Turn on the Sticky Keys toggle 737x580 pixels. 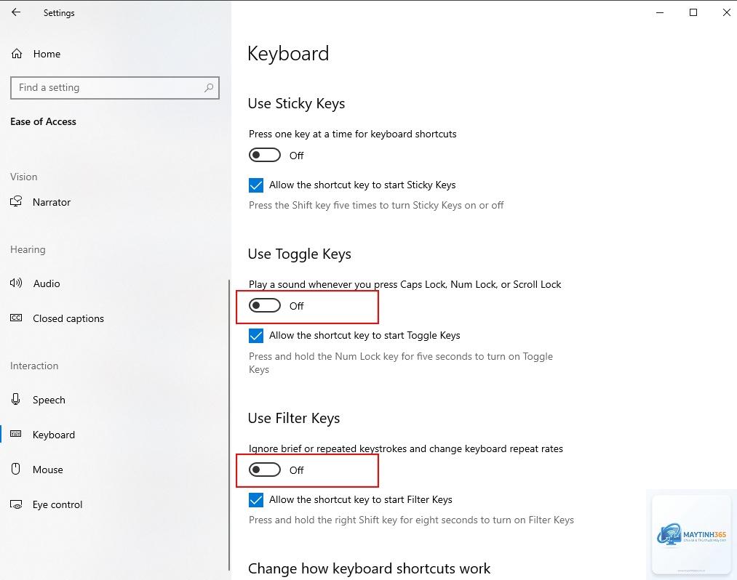tap(265, 155)
